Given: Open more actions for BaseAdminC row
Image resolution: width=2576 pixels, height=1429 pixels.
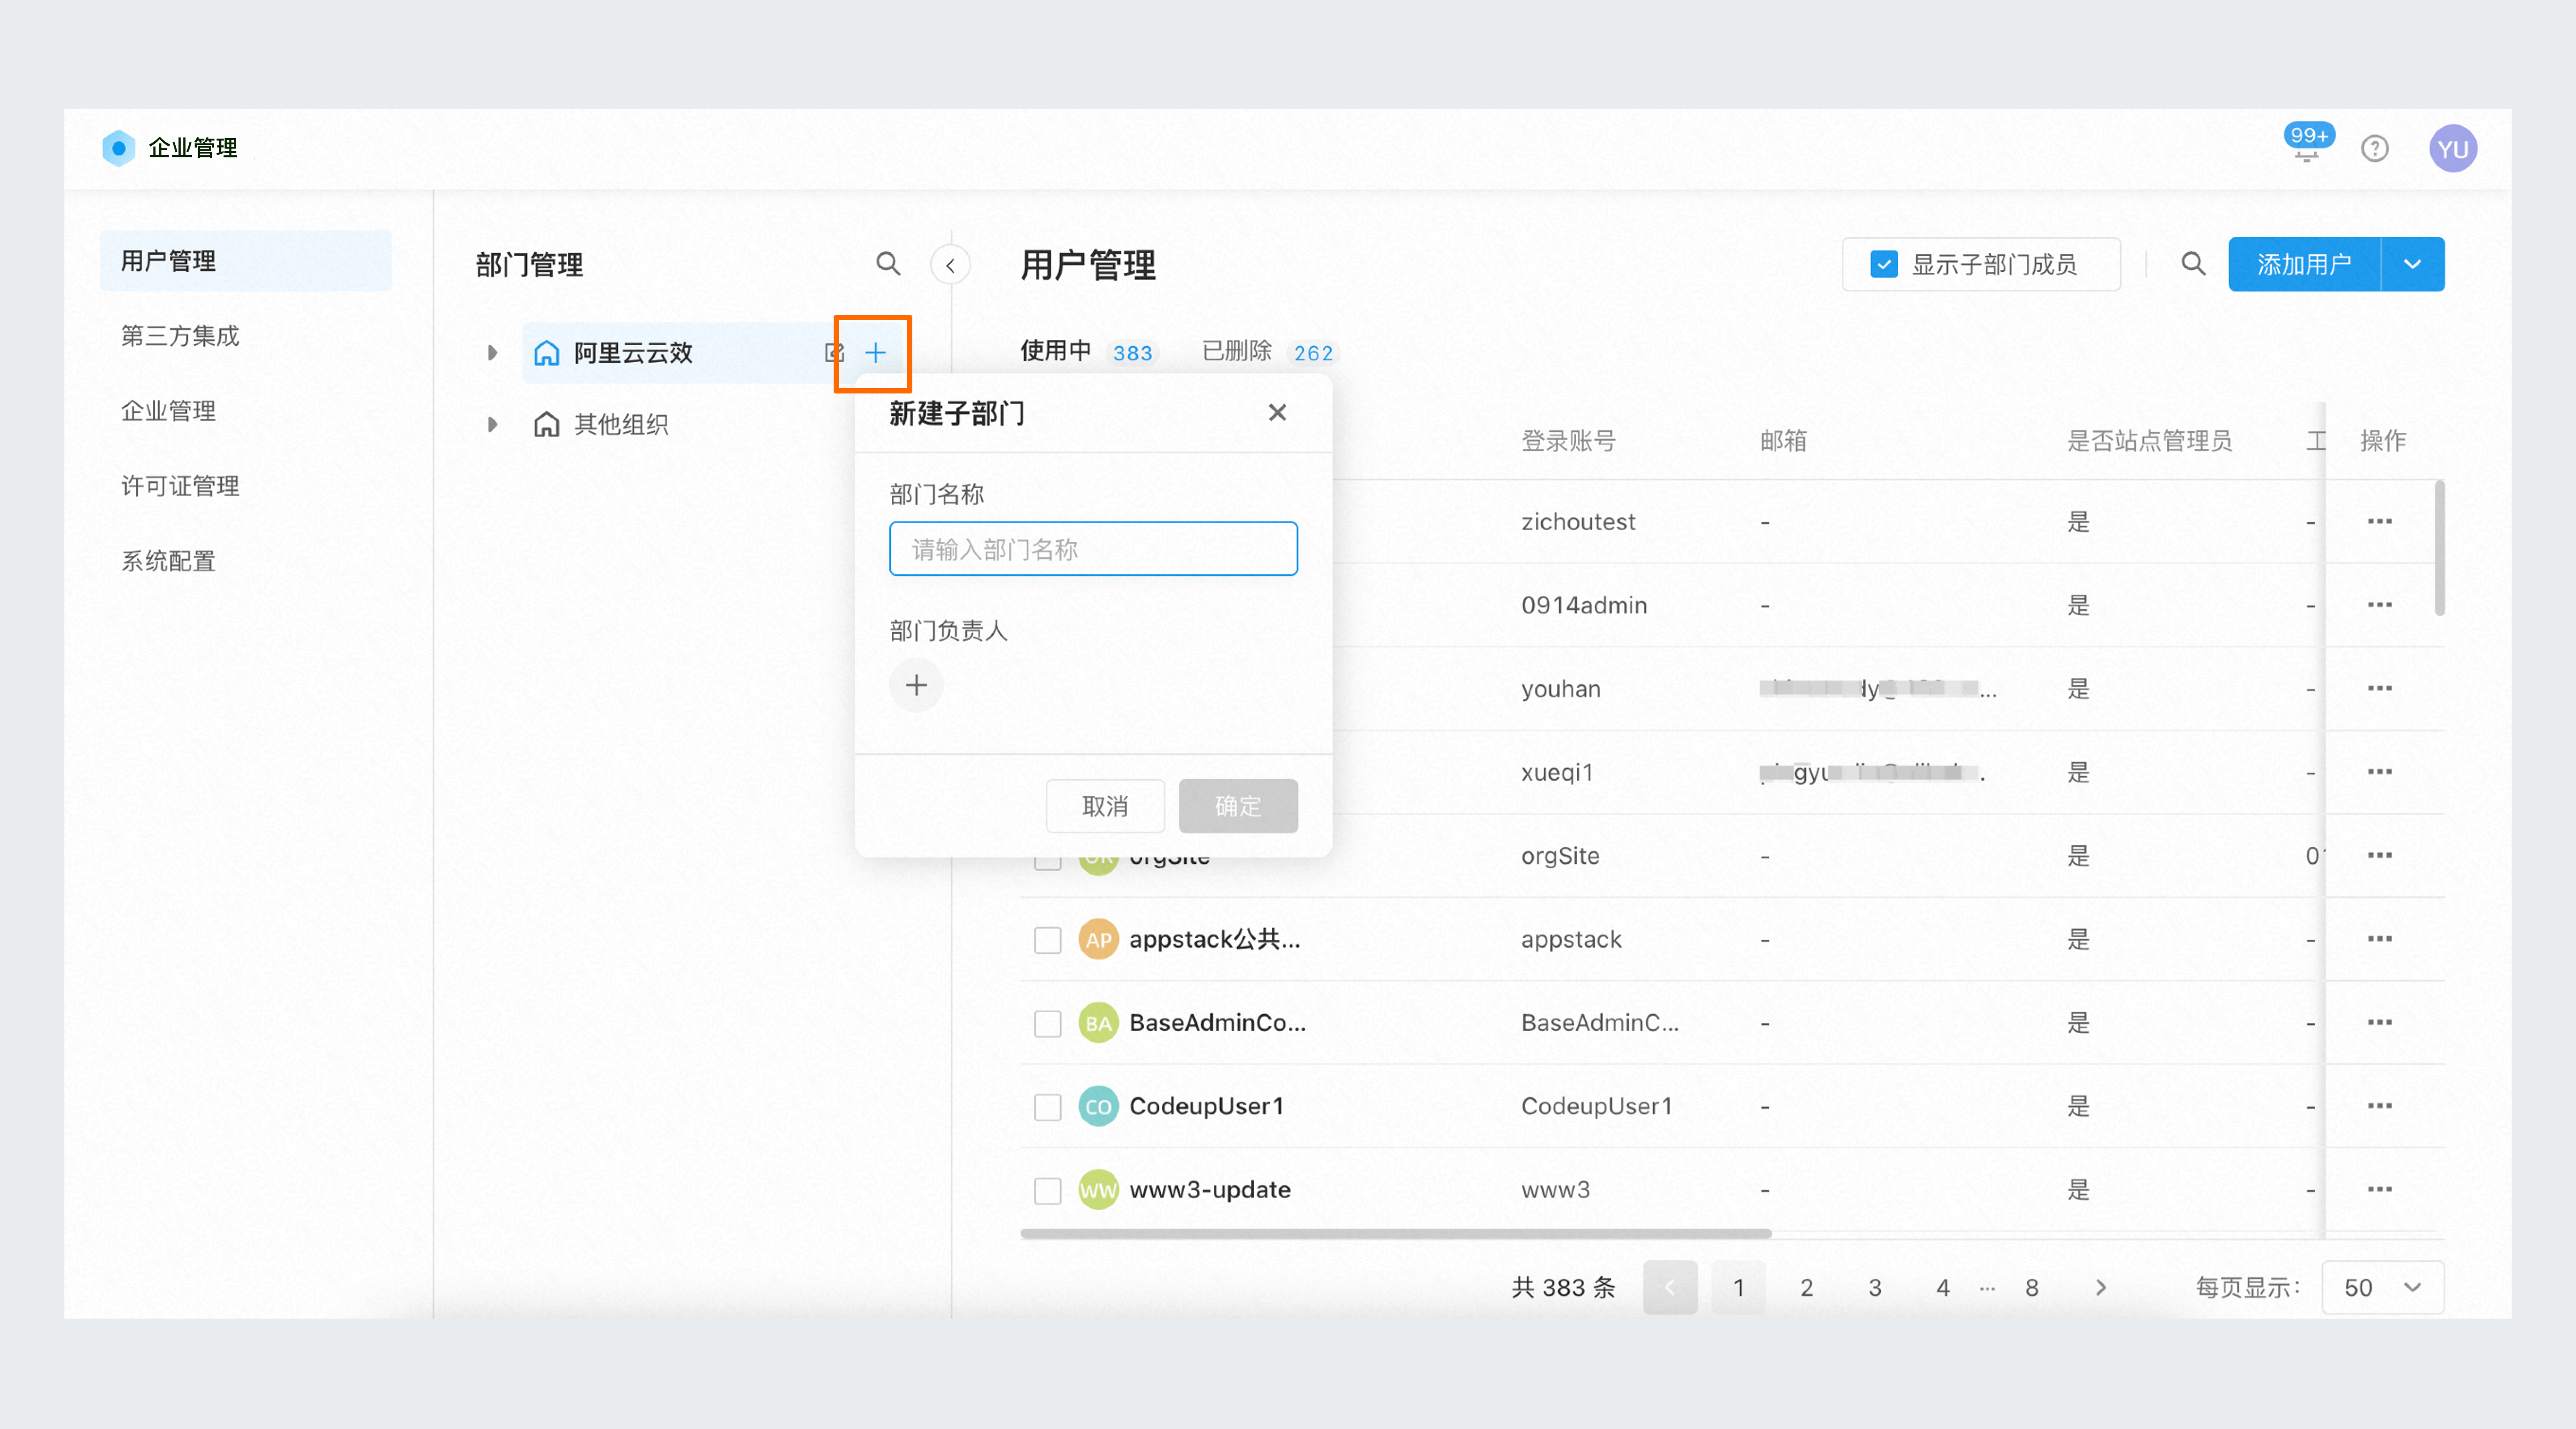Looking at the screenshot, I should (2380, 1022).
